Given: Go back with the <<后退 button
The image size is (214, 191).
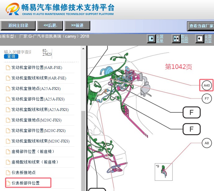Looking at the screenshot, I should point(50,25).
